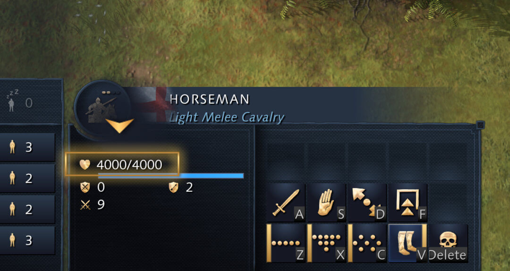Expand the golden arrow under portrait

tap(119, 125)
